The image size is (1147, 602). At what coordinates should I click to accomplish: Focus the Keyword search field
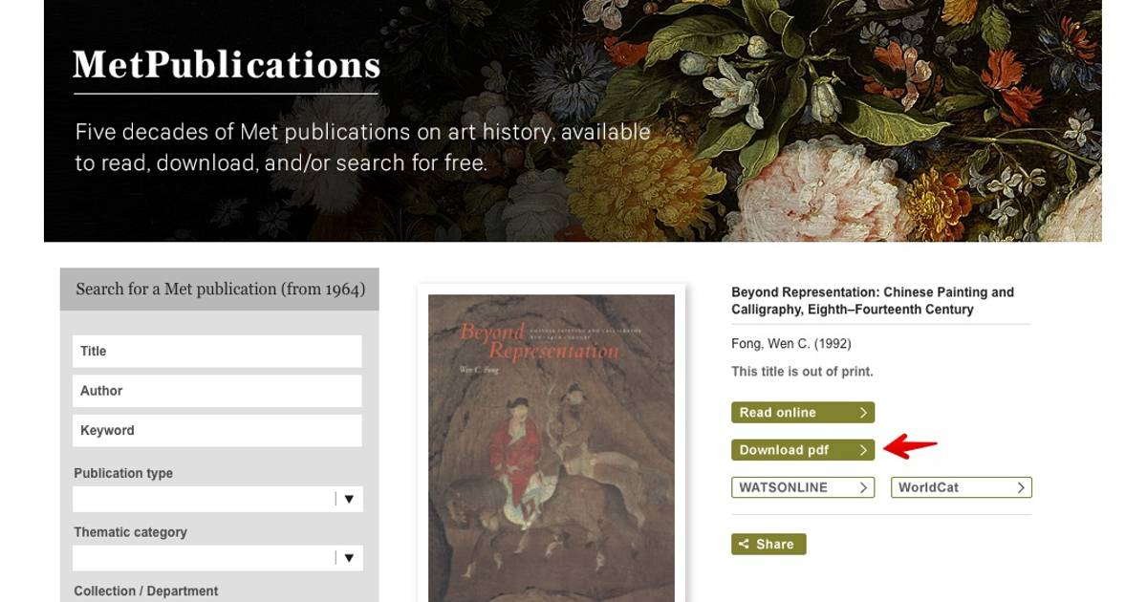[x=217, y=430]
